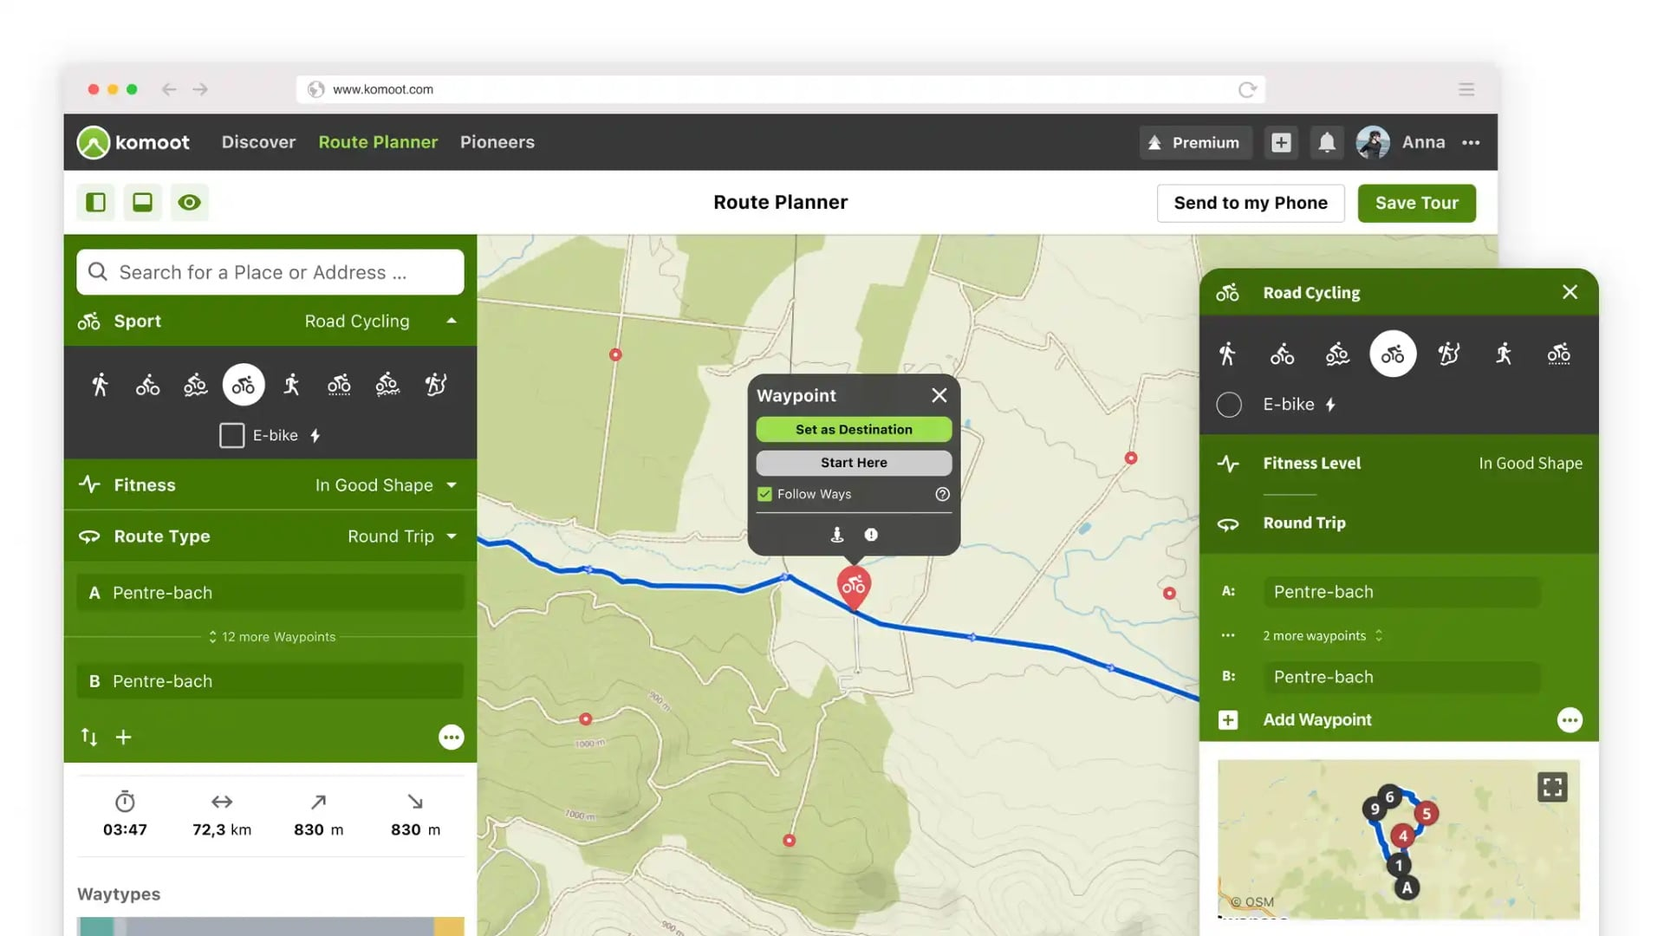The height and width of the screenshot is (936, 1664).
Task: Click marker 4 on the mini-map
Action: [1402, 836]
